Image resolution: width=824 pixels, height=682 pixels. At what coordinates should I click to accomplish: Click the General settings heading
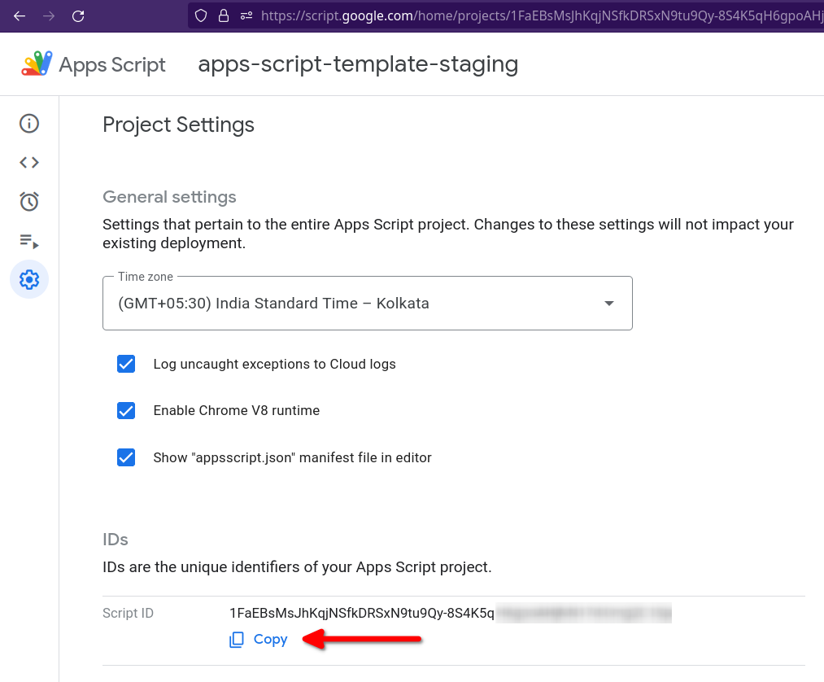169,197
